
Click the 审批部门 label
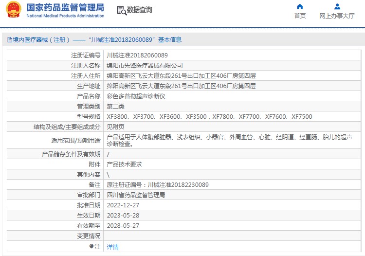pos(89,195)
